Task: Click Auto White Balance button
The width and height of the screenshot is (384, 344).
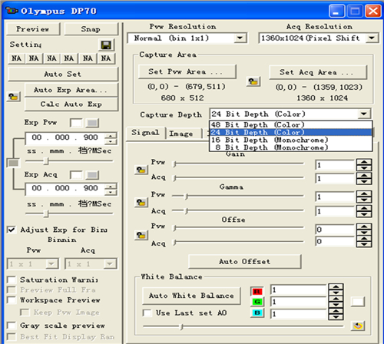Action: coord(191,296)
